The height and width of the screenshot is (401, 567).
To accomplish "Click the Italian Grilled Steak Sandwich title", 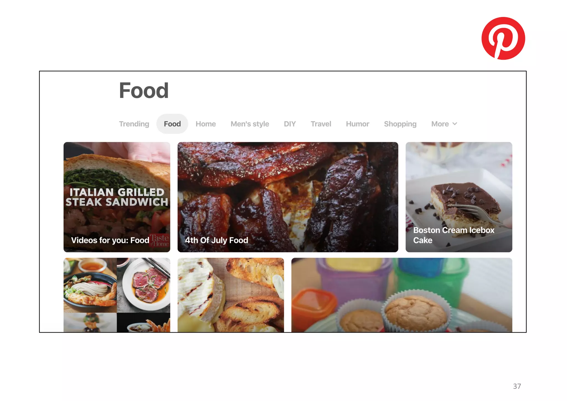I will point(117,197).
